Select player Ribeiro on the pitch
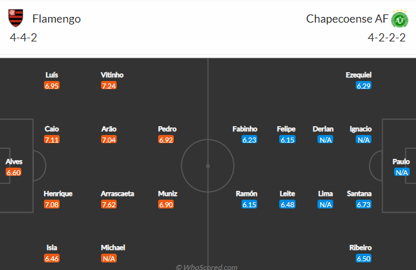Viewport: 416px width, 270px height. click(x=360, y=247)
